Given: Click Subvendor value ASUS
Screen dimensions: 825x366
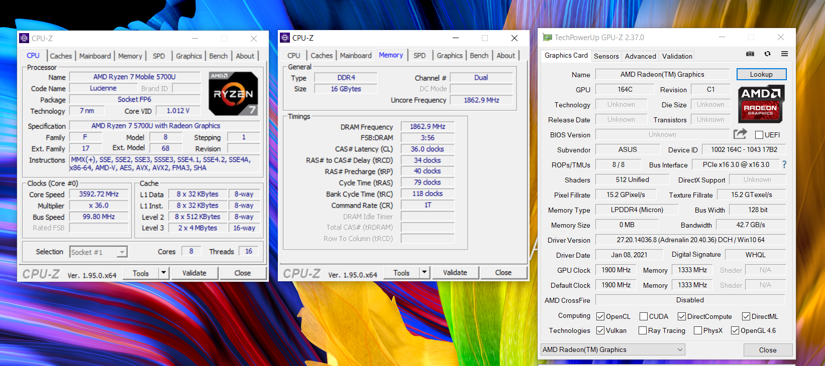Looking at the screenshot, I should 628,149.
